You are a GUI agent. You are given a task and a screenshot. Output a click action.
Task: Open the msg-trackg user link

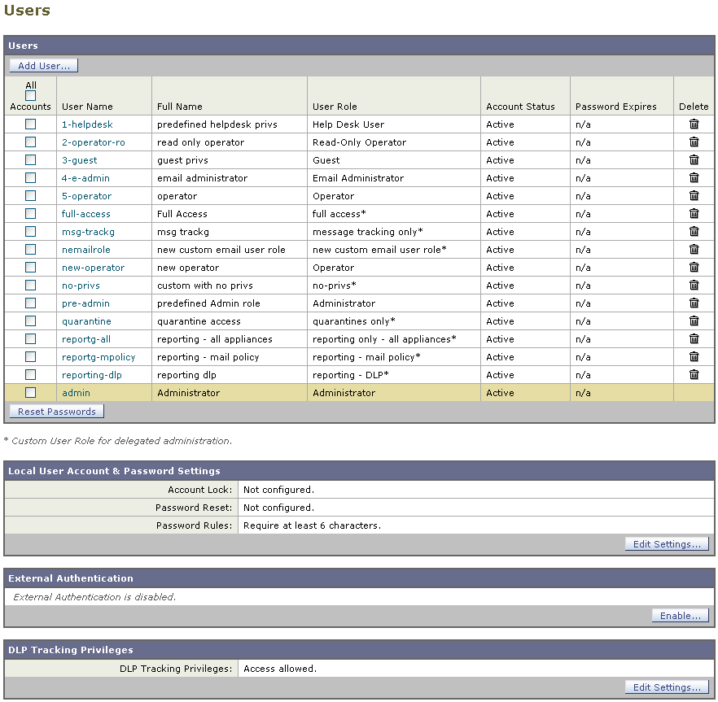(89, 232)
